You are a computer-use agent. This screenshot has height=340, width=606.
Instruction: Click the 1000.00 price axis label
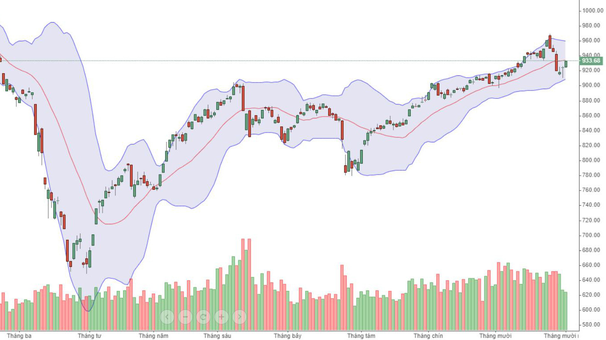coord(593,11)
